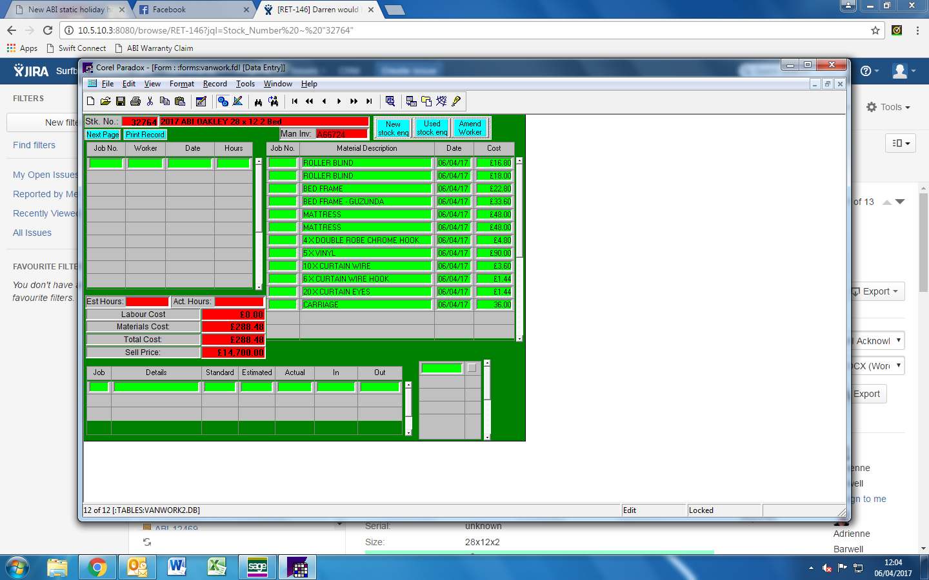Open the Tools menu in Paradox
This screenshot has height=580, width=929.
[x=245, y=84]
